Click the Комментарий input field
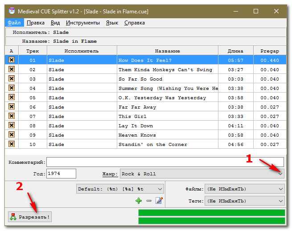The height and width of the screenshot is (231, 292). (x=165, y=162)
